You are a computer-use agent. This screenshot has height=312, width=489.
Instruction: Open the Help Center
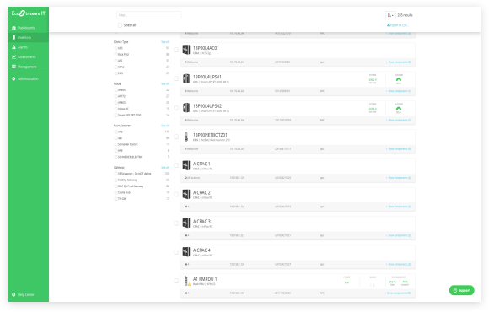[x=23, y=294]
